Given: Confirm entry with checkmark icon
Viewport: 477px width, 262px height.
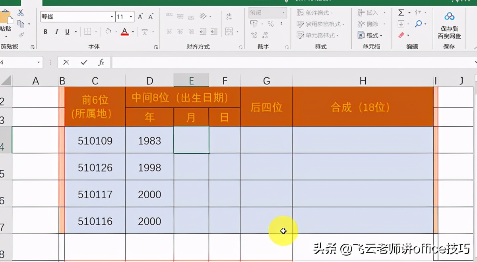Looking at the screenshot, I should [84, 62].
